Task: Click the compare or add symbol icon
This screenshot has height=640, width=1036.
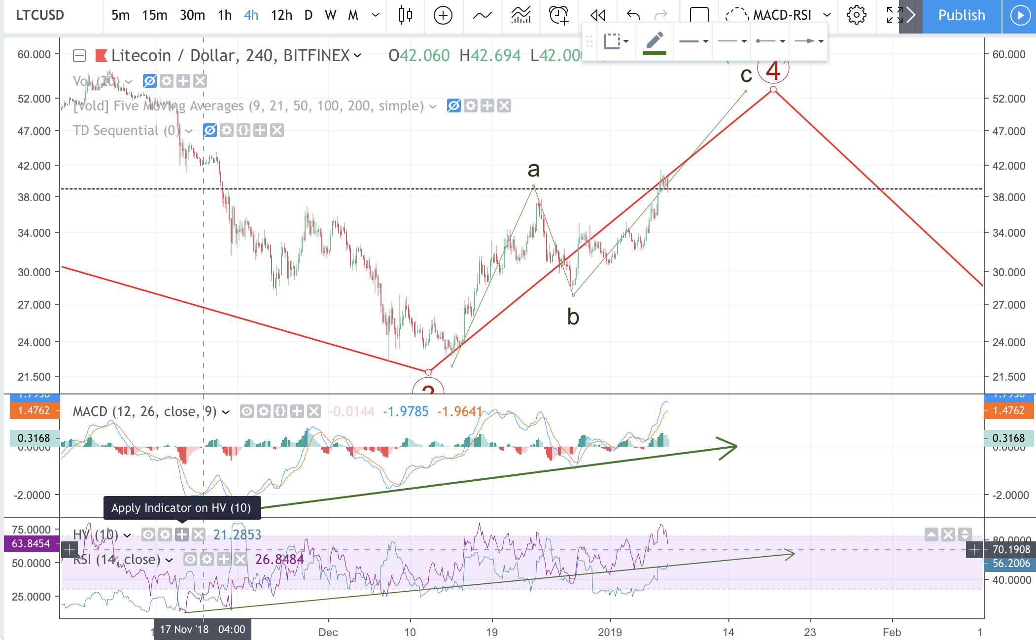Action: point(443,15)
